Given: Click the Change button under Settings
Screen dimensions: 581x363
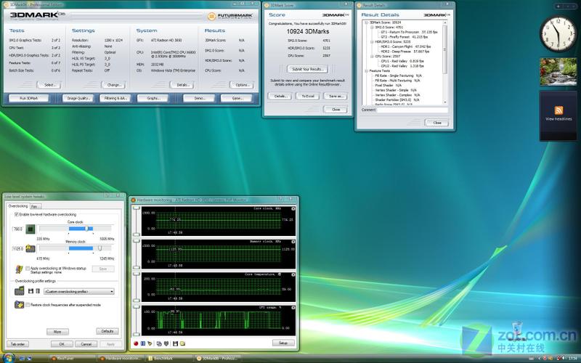Looking at the screenshot, I should 113,85.
